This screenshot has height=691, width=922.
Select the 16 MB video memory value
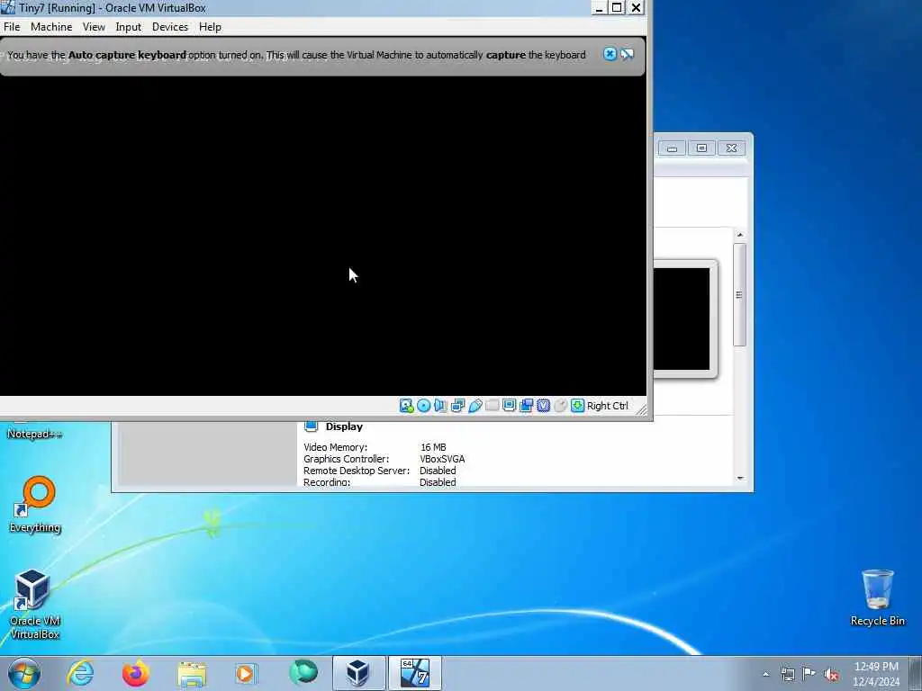coord(433,447)
